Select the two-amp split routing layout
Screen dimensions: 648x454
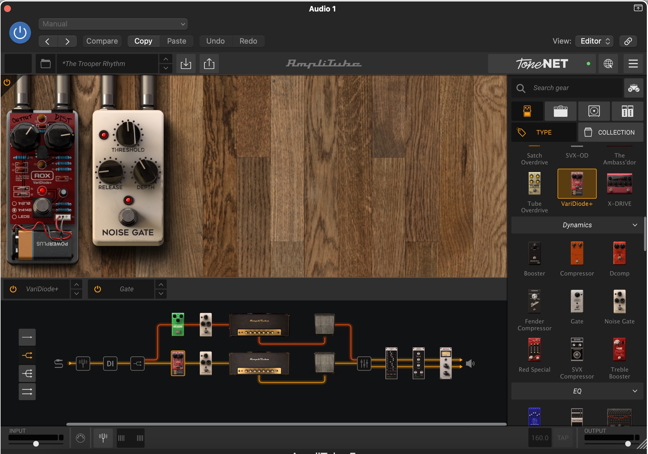pyautogui.click(x=27, y=356)
